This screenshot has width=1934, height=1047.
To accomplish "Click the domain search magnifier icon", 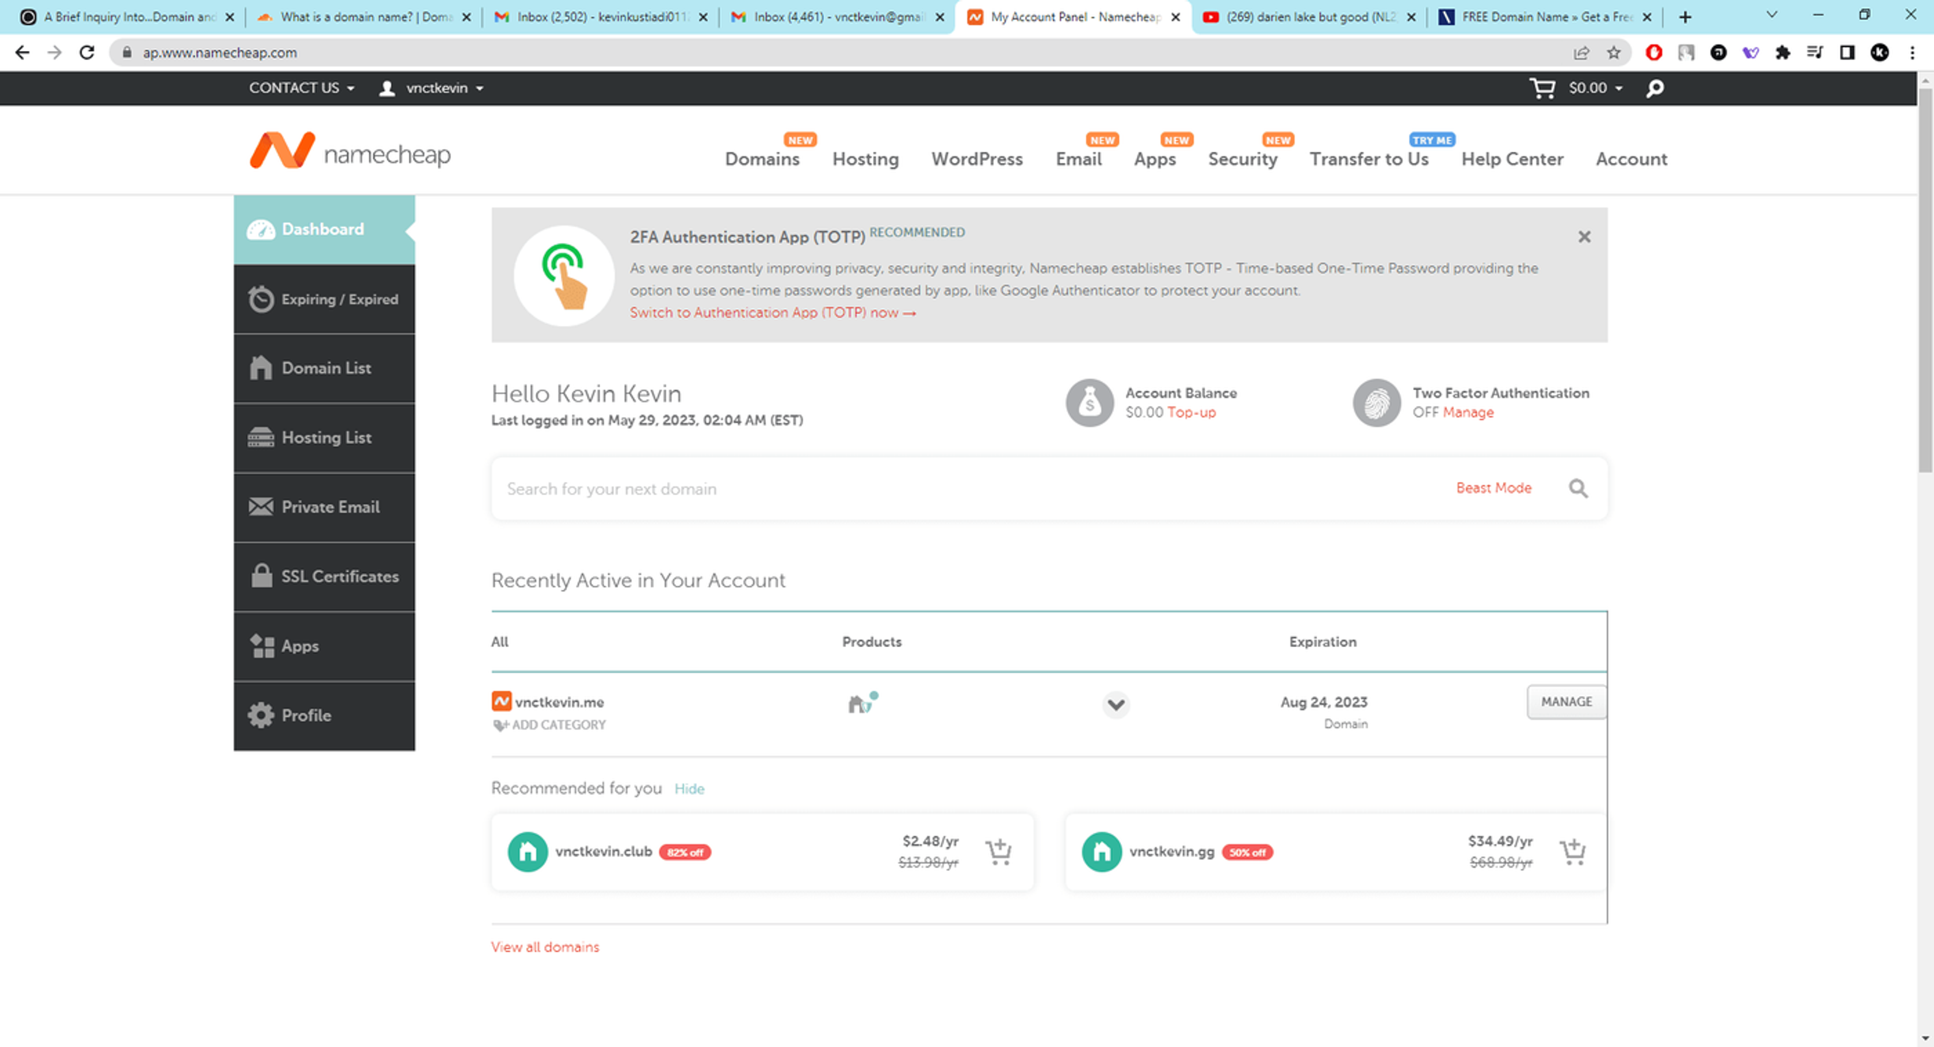I will pos(1578,488).
